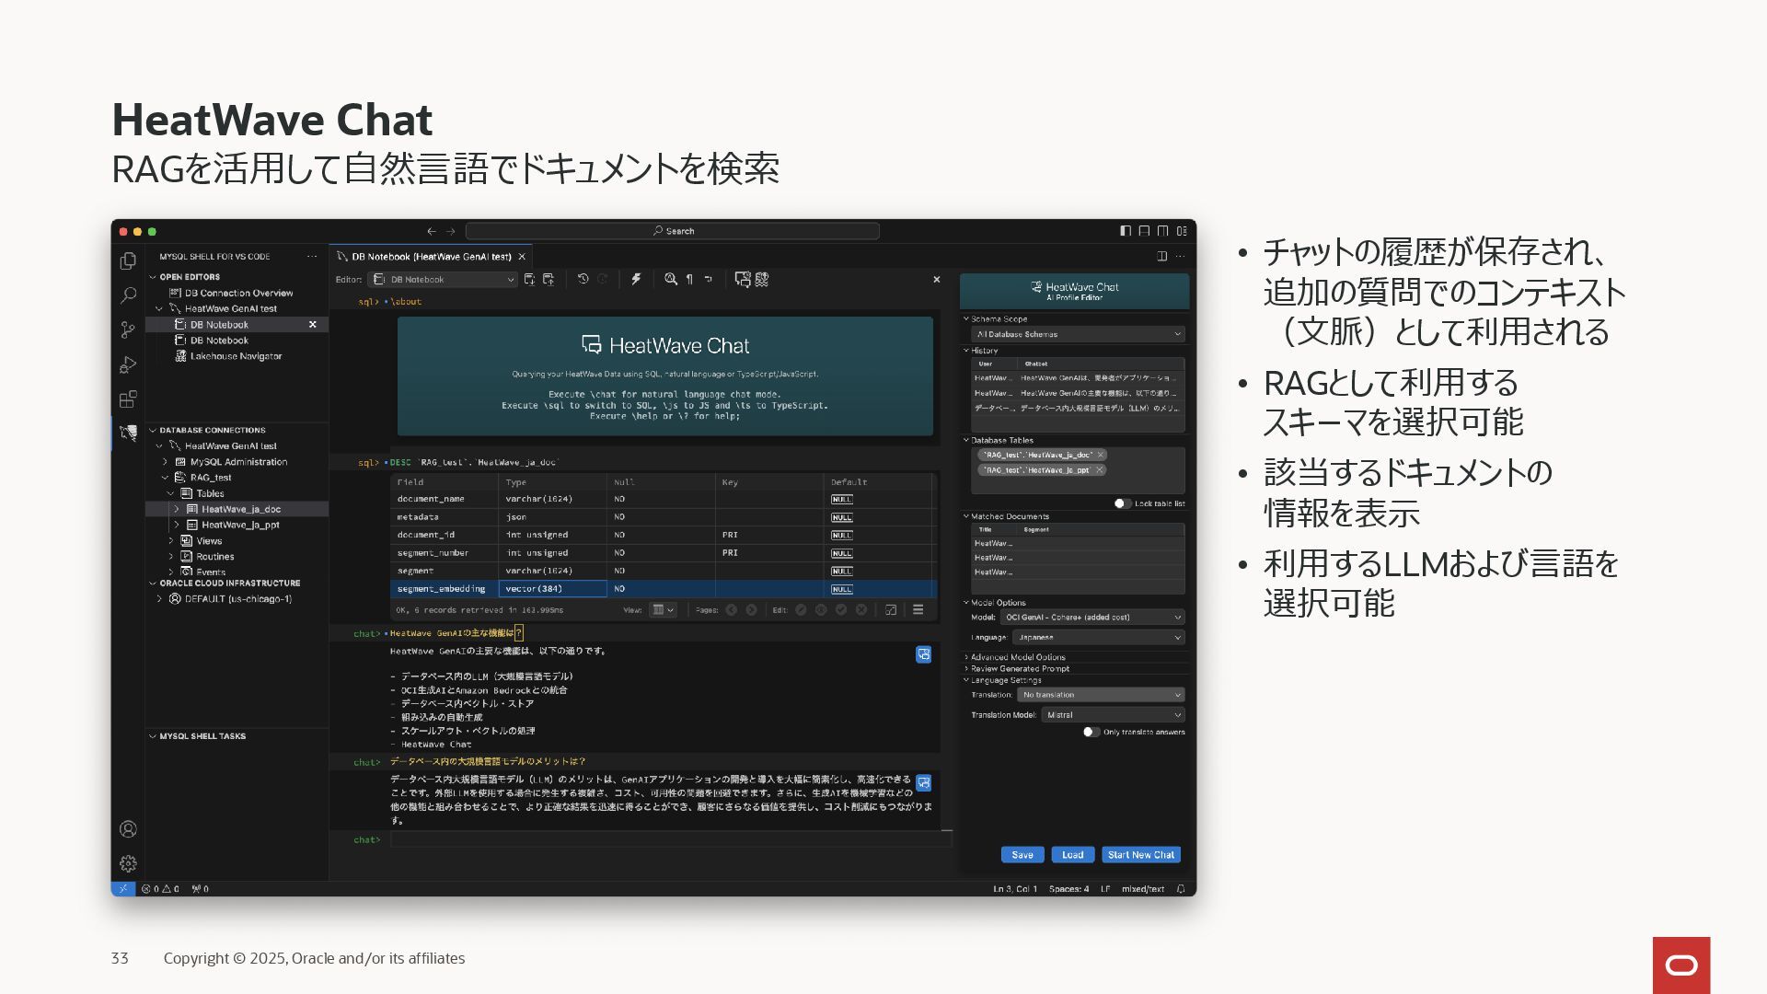Toggle the Lock table list switch

coord(1122,503)
